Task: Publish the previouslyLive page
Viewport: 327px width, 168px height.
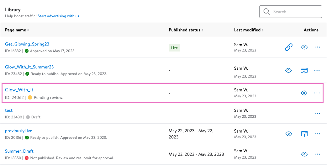Action: (304, 134)
